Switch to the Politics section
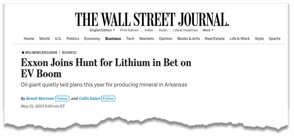The width and height of the screenshot is (294, 137). point(73,38)
